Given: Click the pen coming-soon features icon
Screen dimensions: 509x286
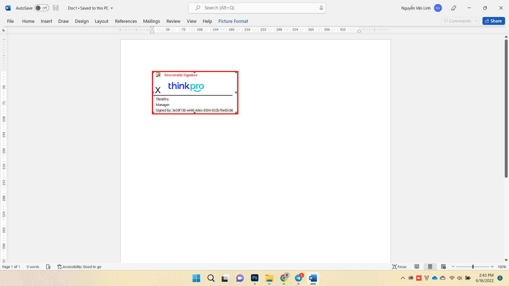Looking at the screenshot, I should [454, 8].
